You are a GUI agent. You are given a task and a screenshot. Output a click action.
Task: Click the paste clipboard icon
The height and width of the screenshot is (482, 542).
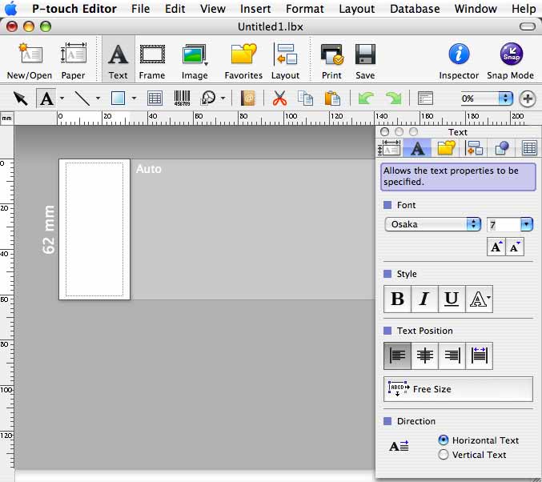(332, 98)
